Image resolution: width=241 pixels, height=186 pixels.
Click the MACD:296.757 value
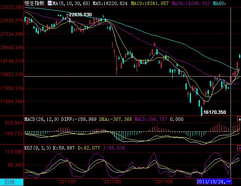tap(151, 119)
